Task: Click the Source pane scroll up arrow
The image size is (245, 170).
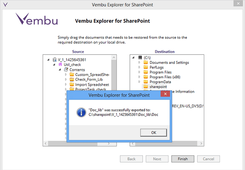Action: point(114,57)
